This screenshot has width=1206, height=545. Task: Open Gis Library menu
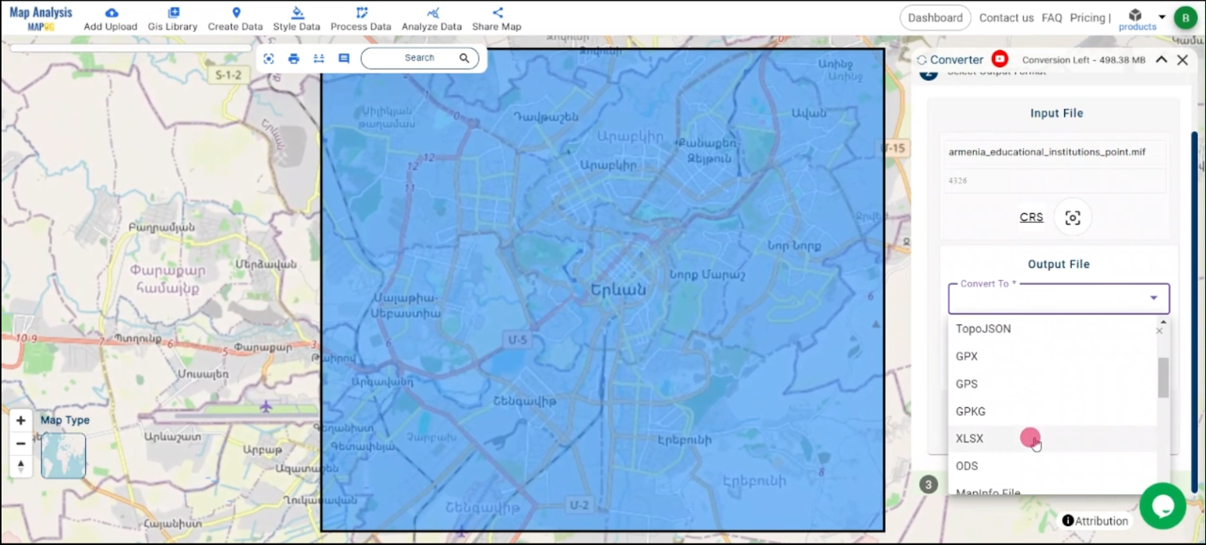click(x=173, y=19)
